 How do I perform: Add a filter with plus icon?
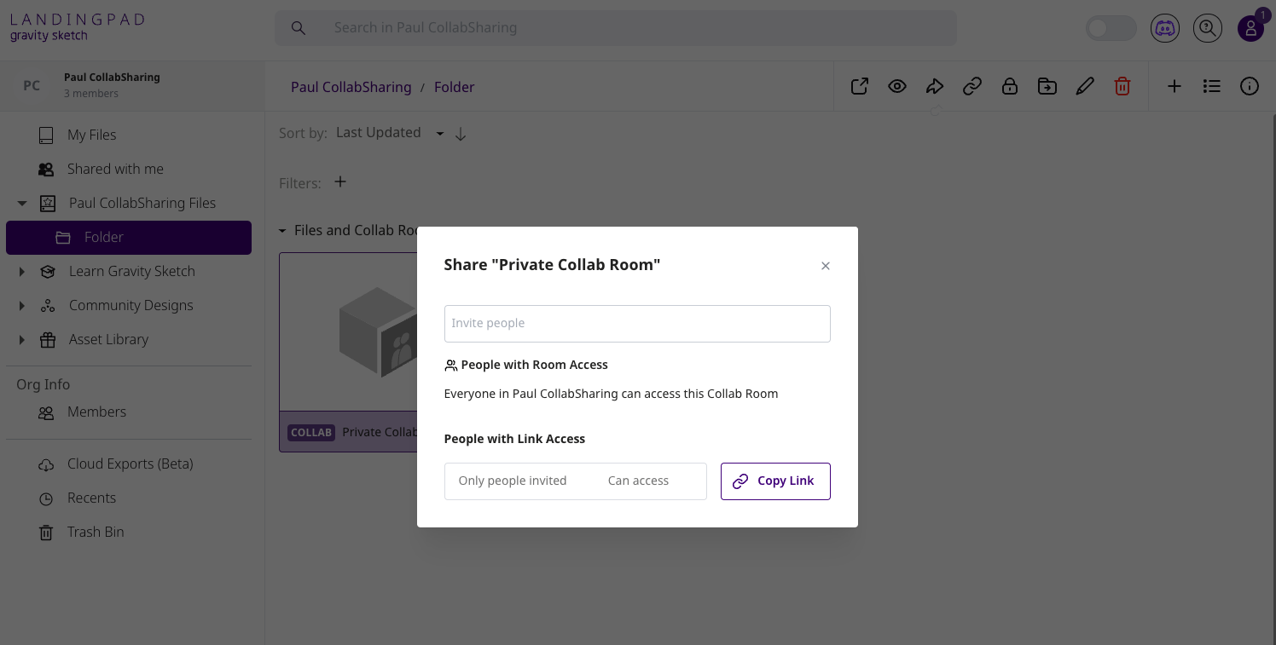click(x=340, y=181)
